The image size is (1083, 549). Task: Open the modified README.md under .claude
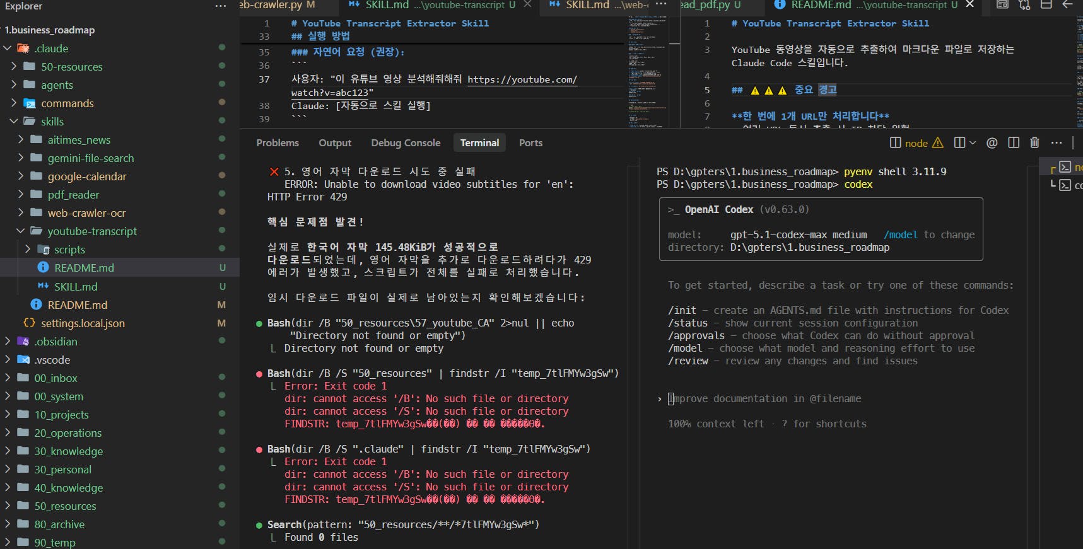pos(120,304)
